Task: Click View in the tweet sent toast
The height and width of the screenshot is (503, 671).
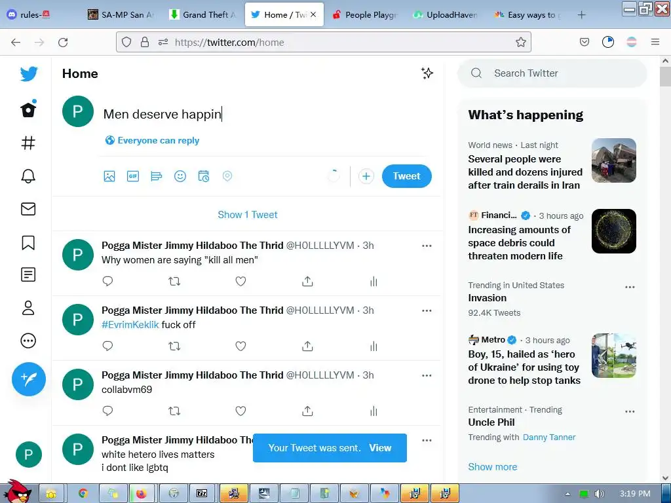Action: [x=380, y=448]
